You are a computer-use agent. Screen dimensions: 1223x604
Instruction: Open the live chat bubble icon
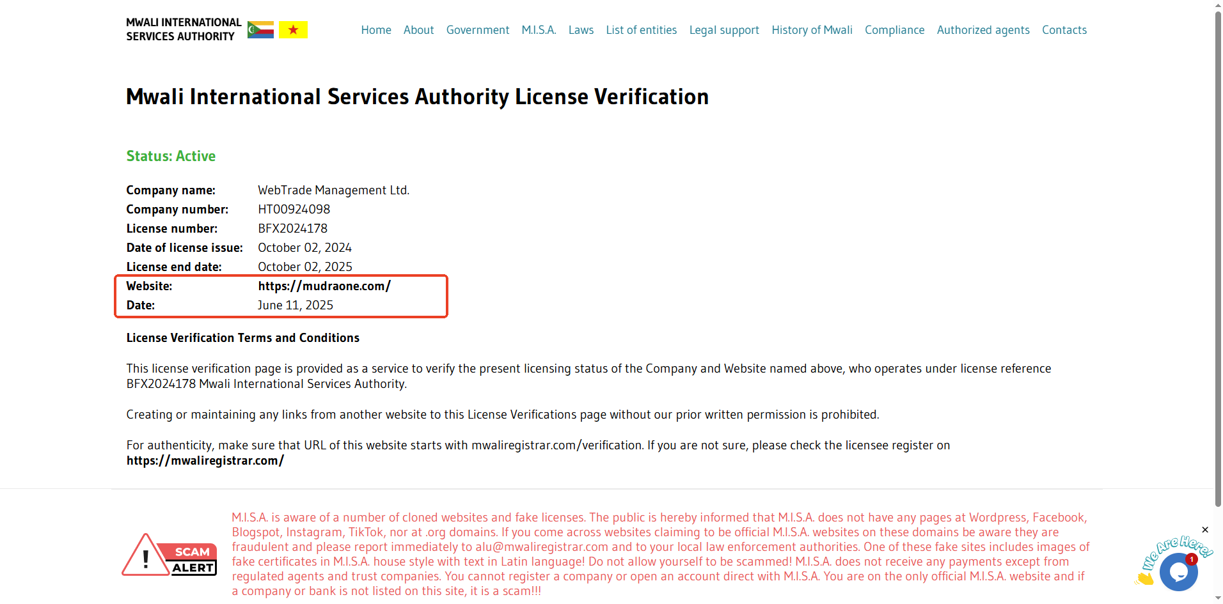pyautogui.click(x=1178, y=571)
